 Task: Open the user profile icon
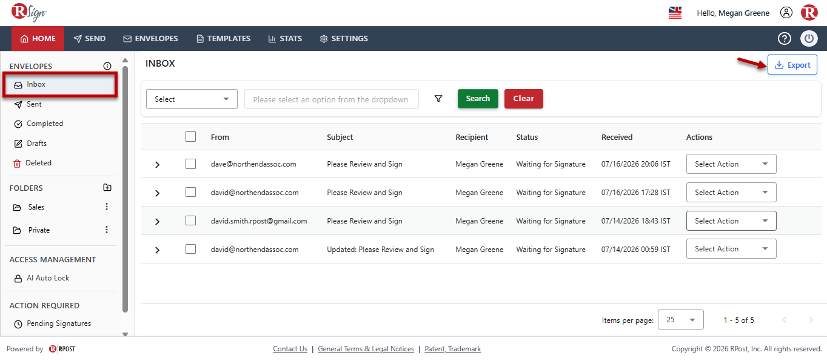pyautogui.click(x=786, y=13)
